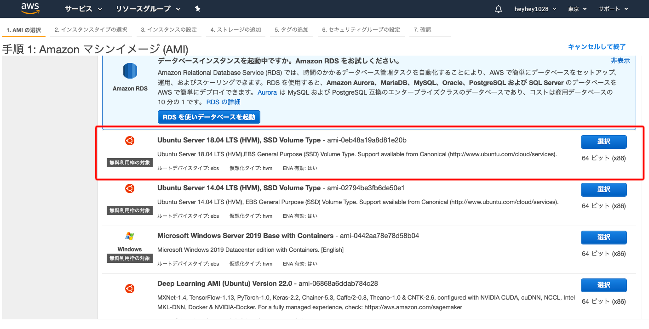The image size is (649, 329).
Task: Click the Ubuntu Server 14.04 LTS title
Action: pyautogui.click(x=239, y=188)
